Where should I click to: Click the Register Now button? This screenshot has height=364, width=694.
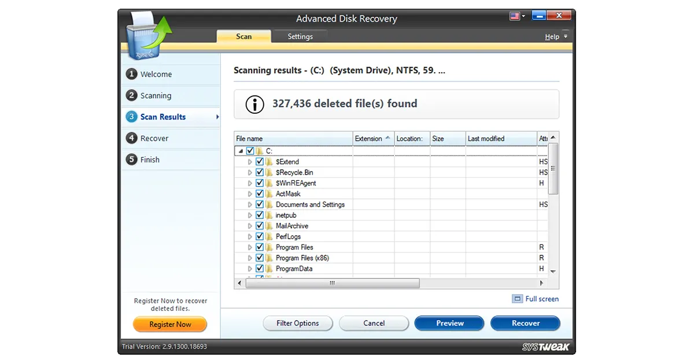[170, 324]
